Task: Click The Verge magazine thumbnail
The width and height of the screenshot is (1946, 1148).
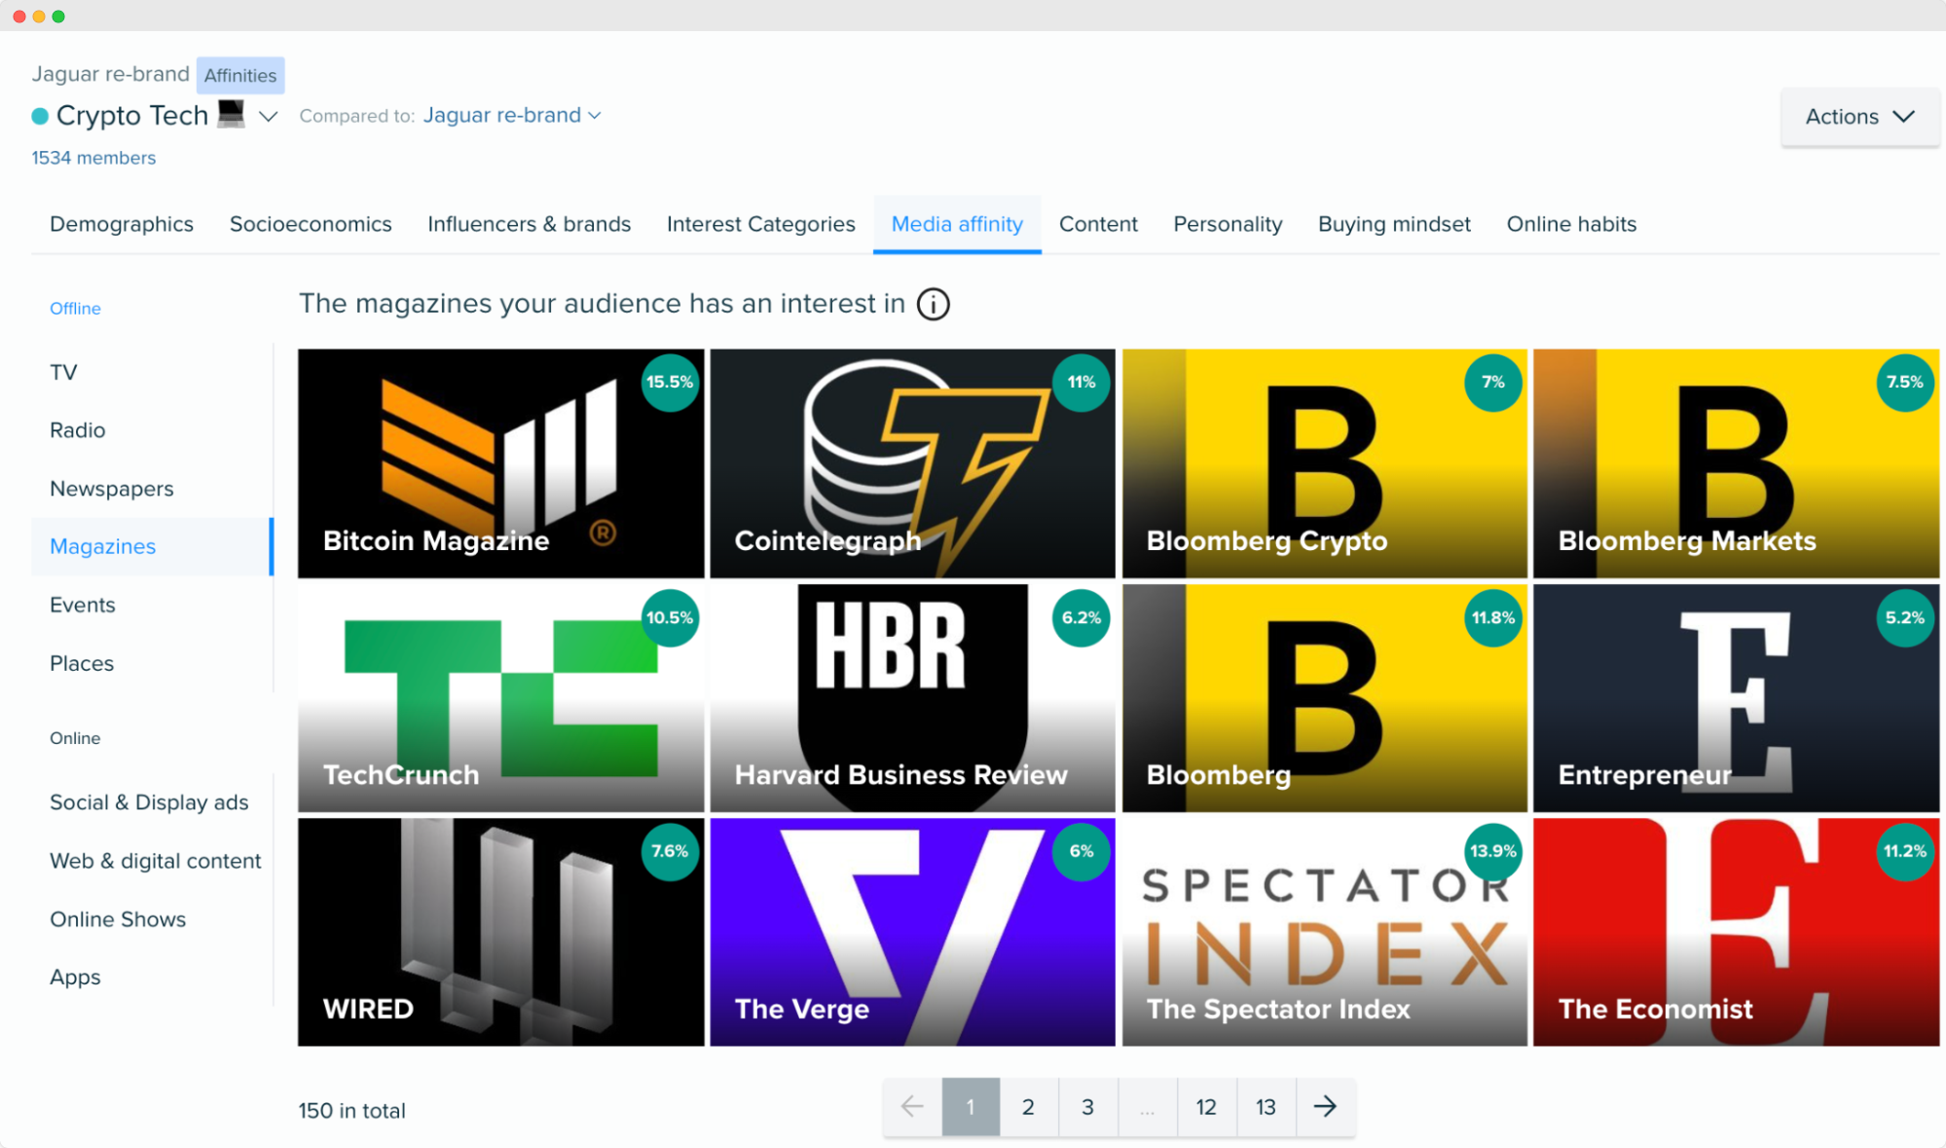Action: coord(912,934)
